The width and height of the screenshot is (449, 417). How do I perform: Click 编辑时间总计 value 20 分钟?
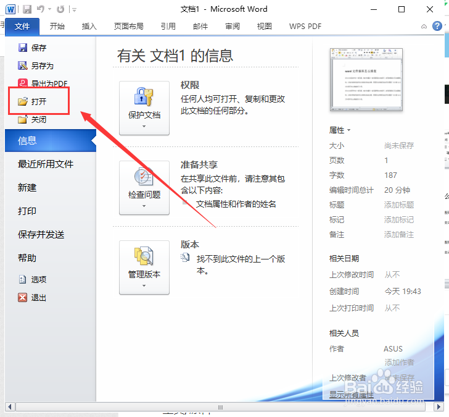point(397,190)
